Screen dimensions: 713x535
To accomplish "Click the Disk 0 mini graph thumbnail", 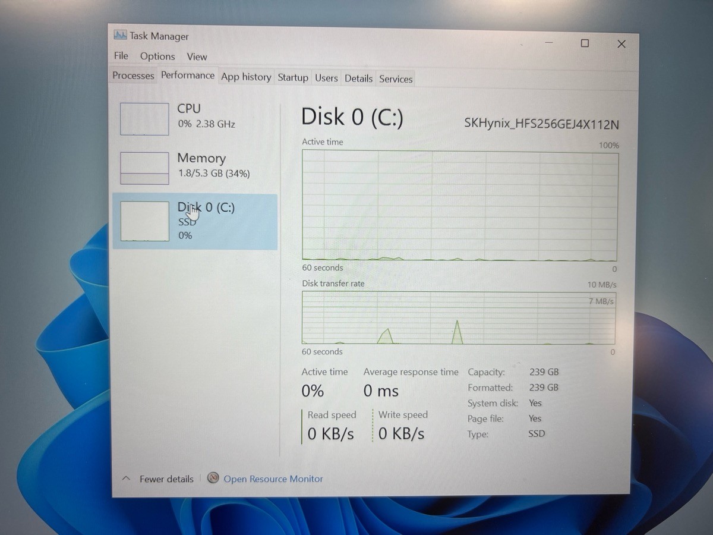I will [144, 221].
